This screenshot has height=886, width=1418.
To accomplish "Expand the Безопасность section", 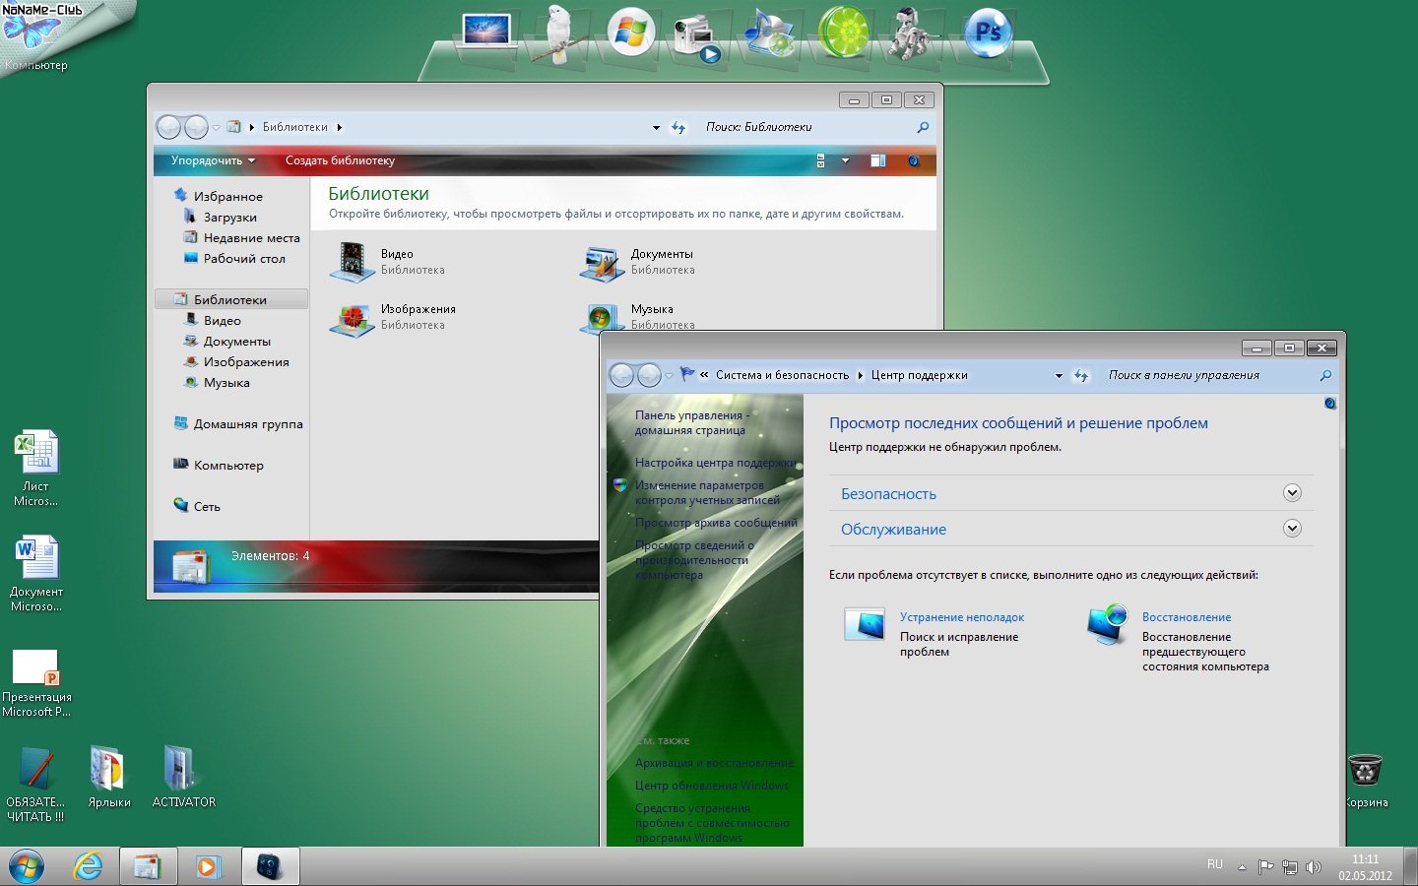I will tap(1292, 493).
